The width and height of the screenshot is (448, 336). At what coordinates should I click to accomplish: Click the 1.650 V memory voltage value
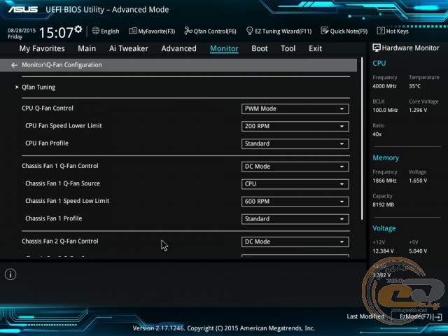[418, 181]
